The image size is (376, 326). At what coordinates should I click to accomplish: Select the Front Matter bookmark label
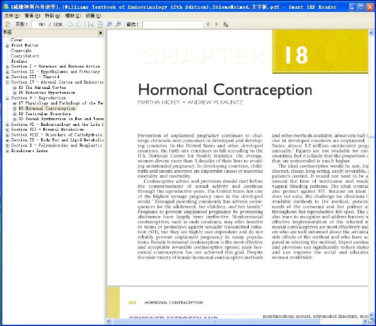point(25,45)
